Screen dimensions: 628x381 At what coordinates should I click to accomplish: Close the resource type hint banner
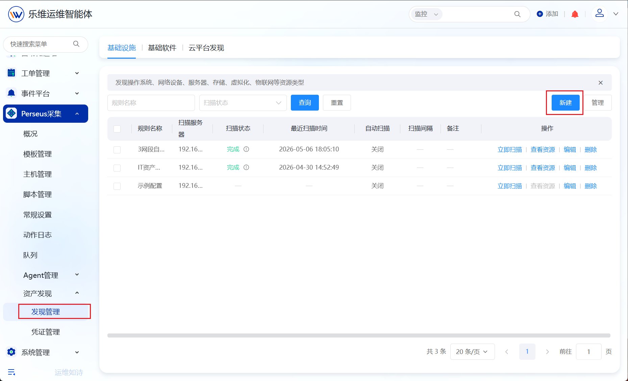pyautogui.click(x=600, y=83)
